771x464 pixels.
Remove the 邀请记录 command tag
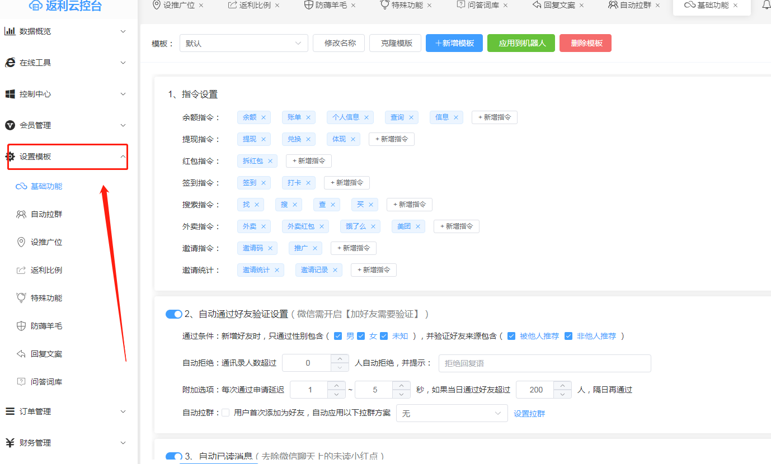pyautogui.click(x=335, y=270)
